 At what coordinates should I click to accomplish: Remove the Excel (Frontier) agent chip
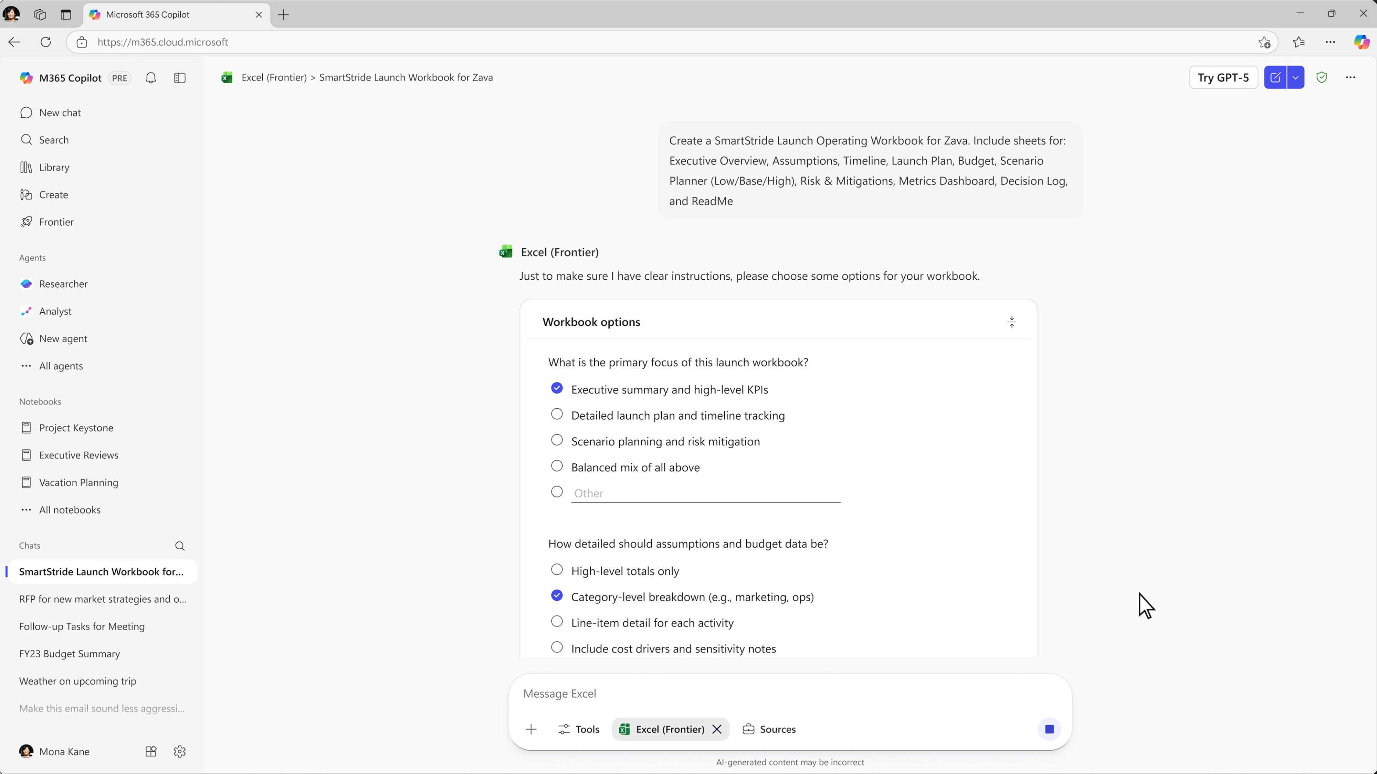pyautogui.click(x=717, y=729)
